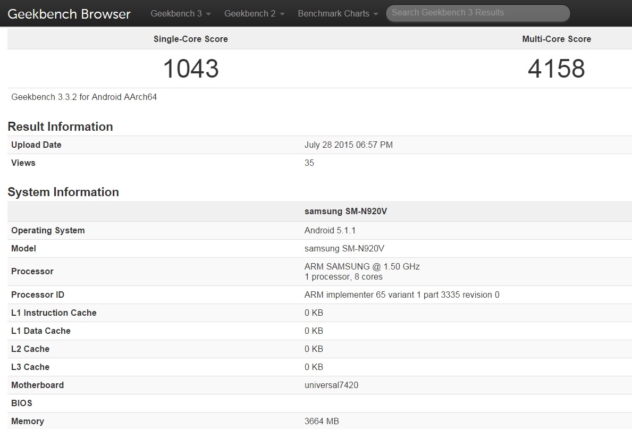Click the Processor ID label
This screenshot has width=632, height=429.
38,295
